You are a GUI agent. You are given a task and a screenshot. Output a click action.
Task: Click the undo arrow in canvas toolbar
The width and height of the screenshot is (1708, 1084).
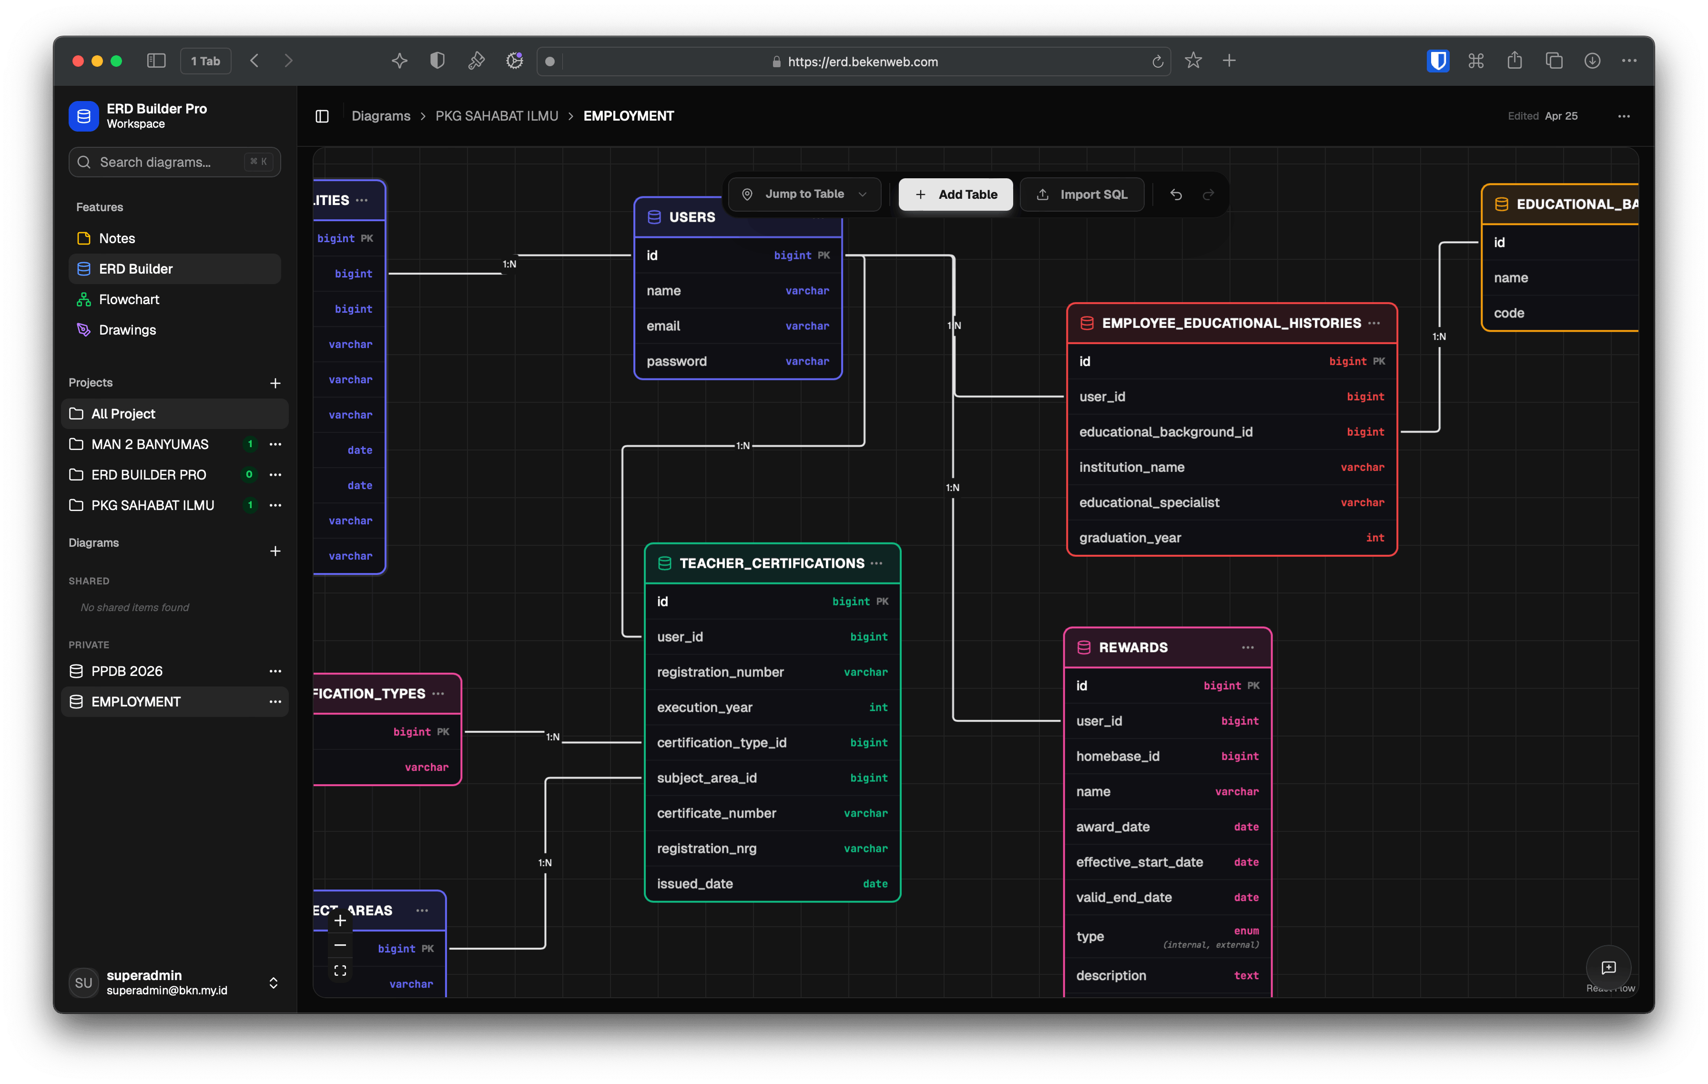click(x=1175, y=194)
